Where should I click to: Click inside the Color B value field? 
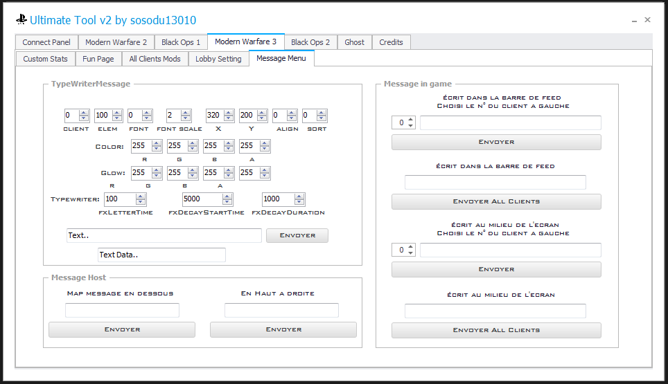[x=214, y=146]
